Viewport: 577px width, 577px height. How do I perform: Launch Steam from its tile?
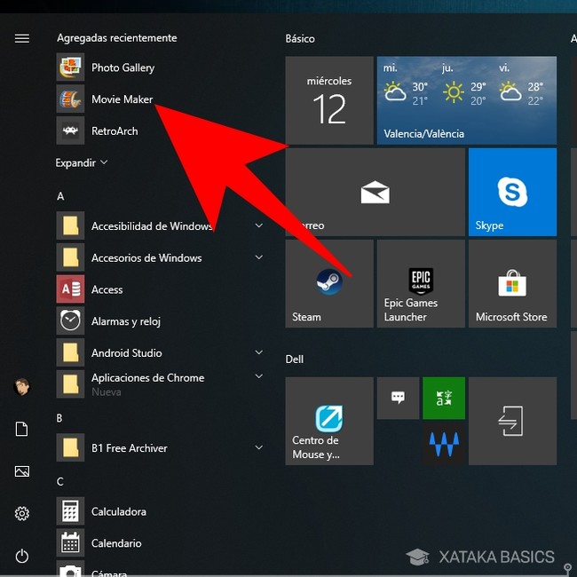(329, 284)
